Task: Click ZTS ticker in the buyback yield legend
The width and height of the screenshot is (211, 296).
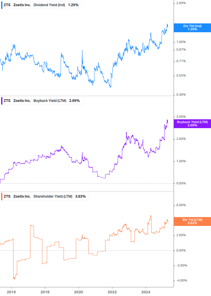Action: click(7, 101)
